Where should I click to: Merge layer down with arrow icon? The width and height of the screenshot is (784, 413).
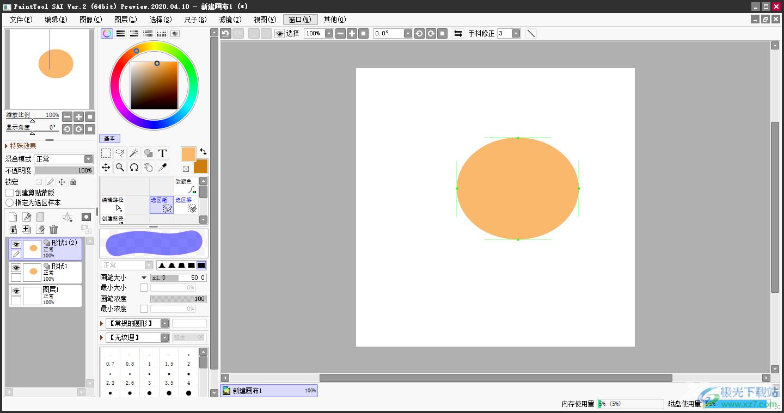click(x=13, y=230)
